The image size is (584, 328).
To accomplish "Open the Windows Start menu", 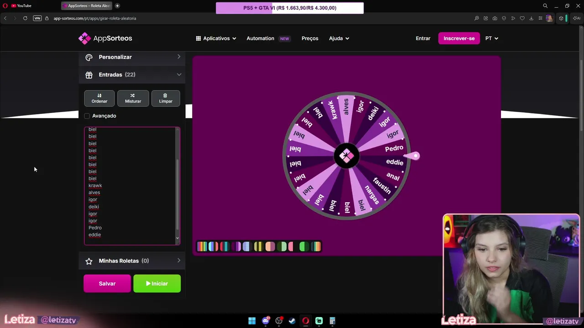I will tap(252, 321).
